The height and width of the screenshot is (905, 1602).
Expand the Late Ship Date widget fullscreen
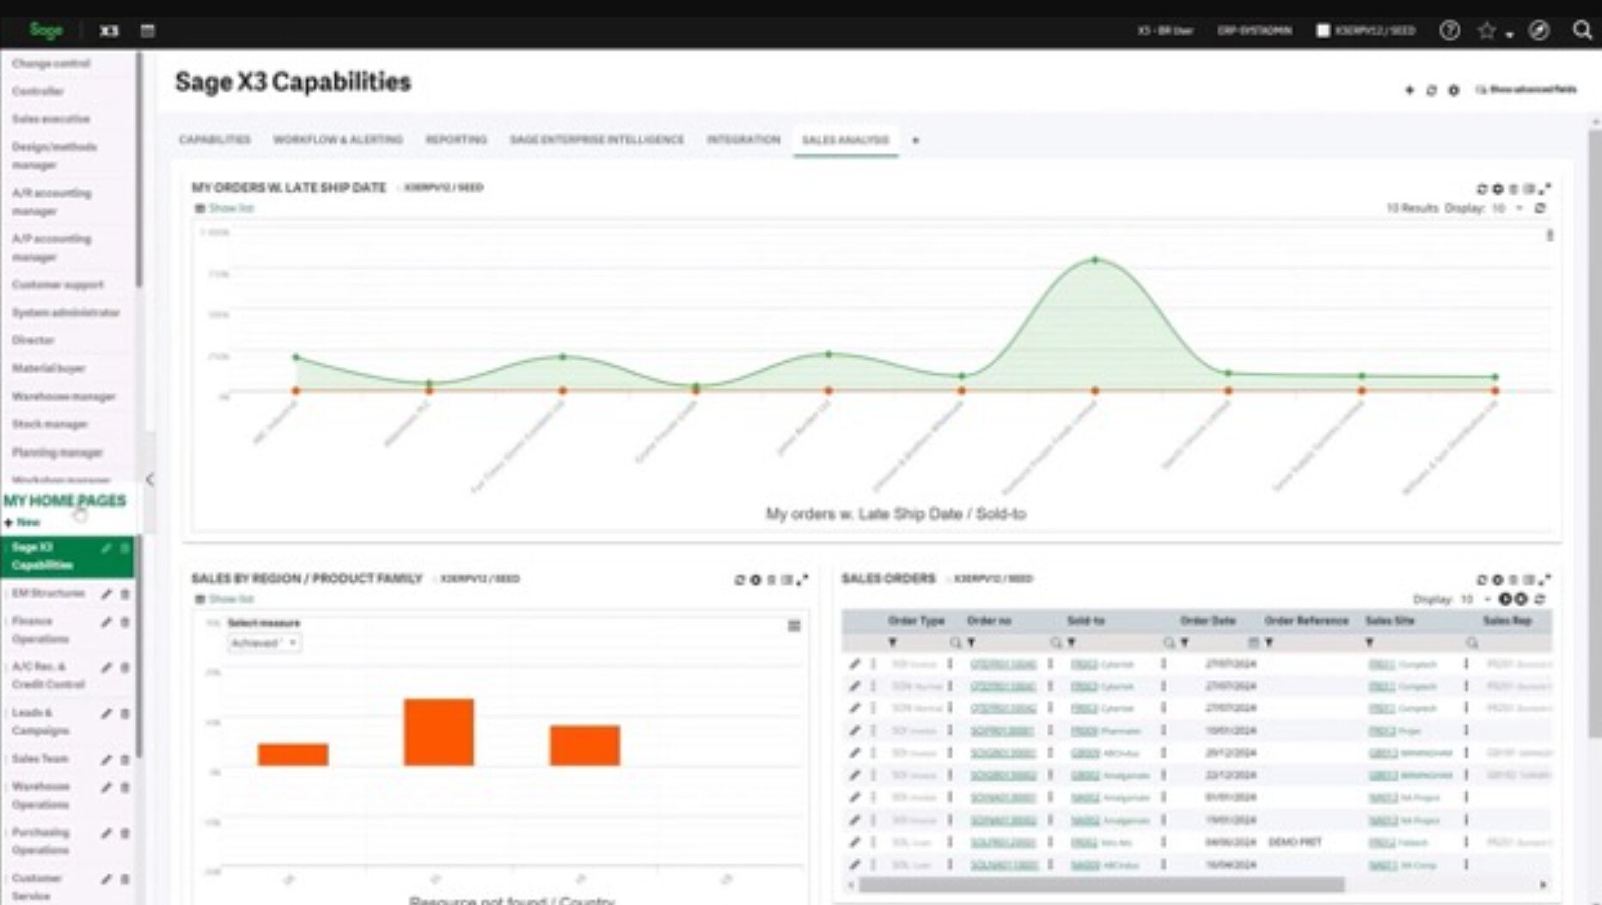tap(1545, 189)
